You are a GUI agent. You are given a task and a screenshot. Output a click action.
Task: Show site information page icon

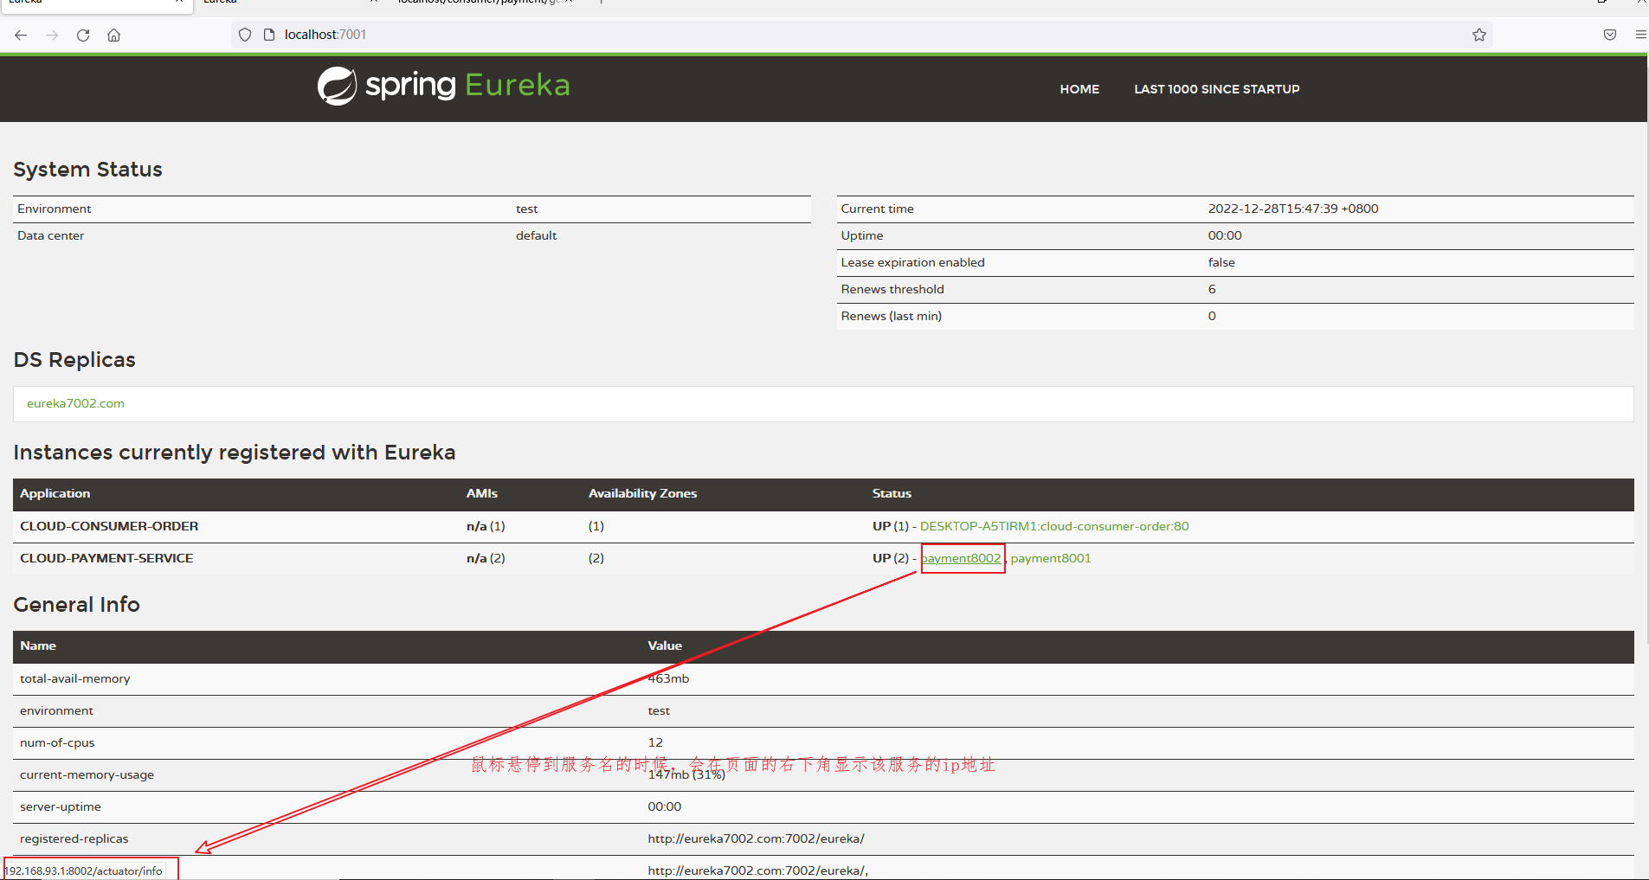tap(268, 35)
